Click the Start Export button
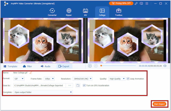The height and width of the screenshot is (111, 171). coord(159,104)
